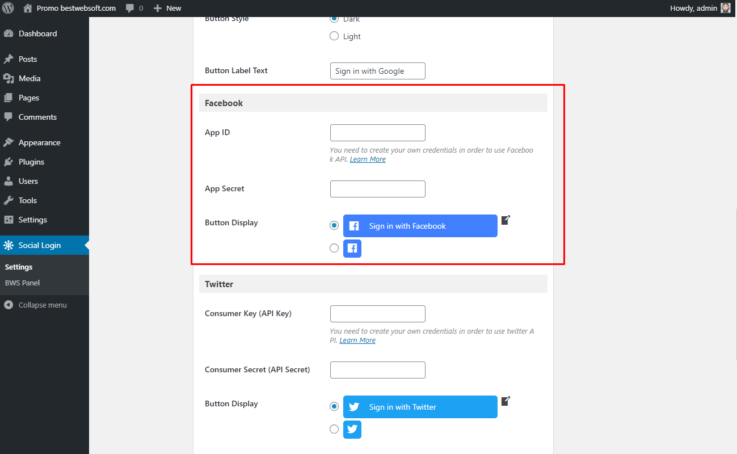Click the Button Label Text label
This screenshot has width=737, height=454.
(236, 70)
